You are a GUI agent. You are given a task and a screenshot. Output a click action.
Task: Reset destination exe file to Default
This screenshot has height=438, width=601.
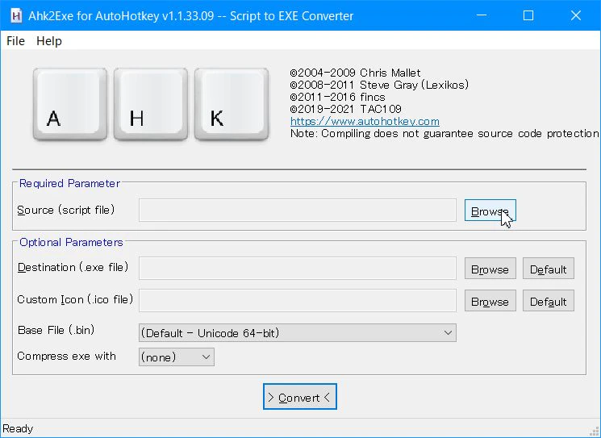[x=548, y=269]
